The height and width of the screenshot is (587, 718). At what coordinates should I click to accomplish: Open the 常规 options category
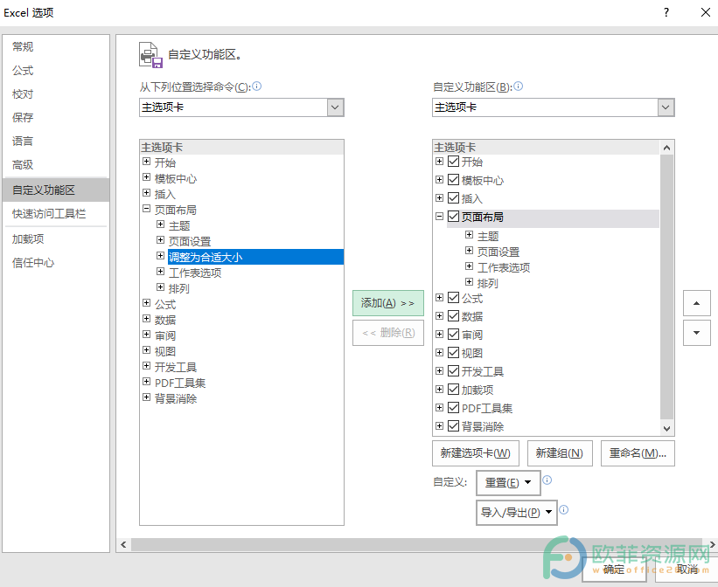[x=56, y=46]
